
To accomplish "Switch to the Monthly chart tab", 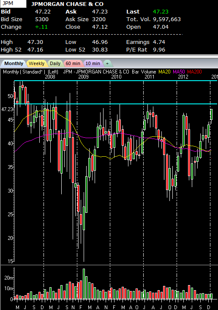I will click(14, 63).
